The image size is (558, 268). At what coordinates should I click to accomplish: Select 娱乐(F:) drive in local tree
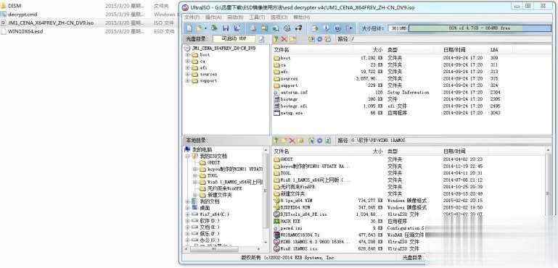coord(210,233)
